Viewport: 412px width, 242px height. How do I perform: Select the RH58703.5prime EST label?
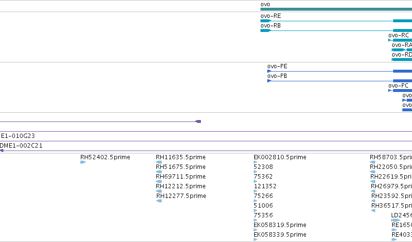(391, 157)
